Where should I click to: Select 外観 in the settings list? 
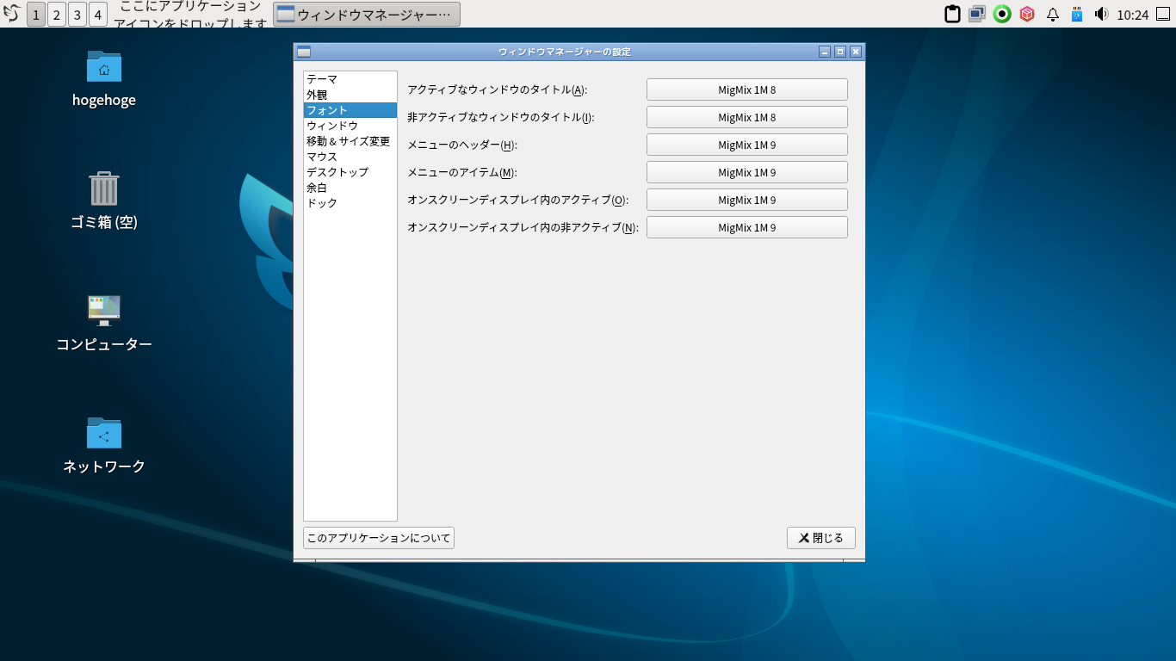click(350, 95)
